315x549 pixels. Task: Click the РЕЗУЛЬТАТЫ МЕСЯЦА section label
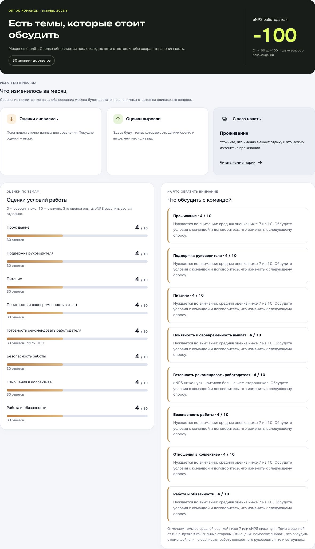point(18,83)
